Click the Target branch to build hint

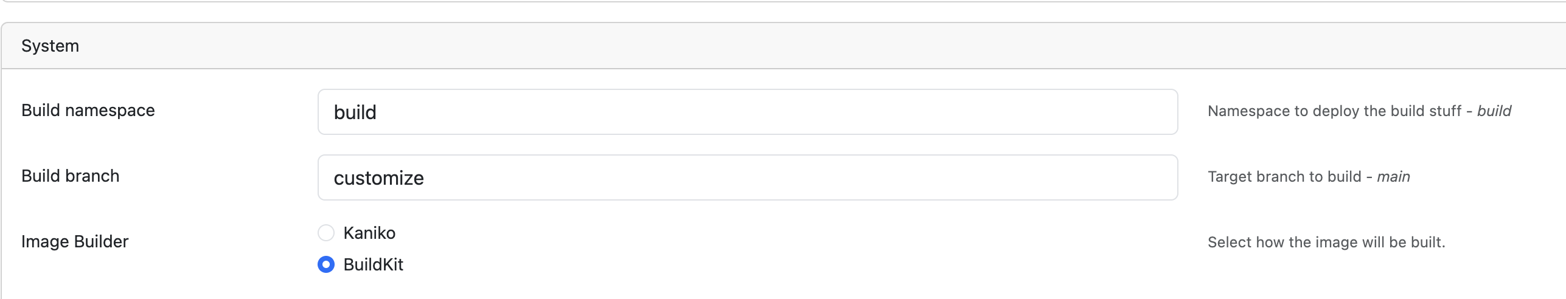pyautogui.click(x=1284, y=177)
